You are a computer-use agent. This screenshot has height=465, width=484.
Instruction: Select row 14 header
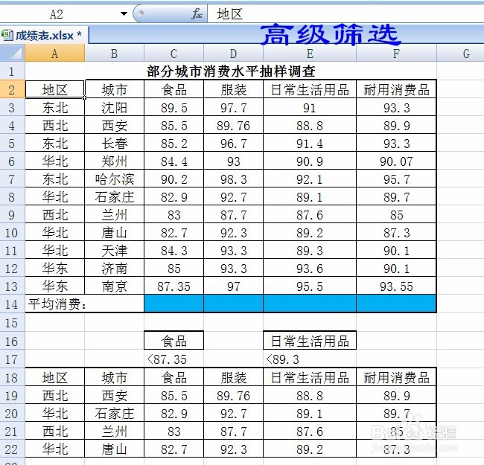coord(13,304)
